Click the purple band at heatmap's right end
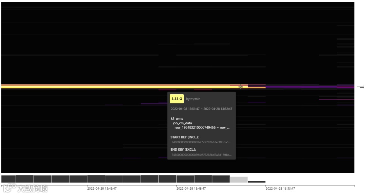The height and width of the screenshot is (195, 366). coord(310,87)
